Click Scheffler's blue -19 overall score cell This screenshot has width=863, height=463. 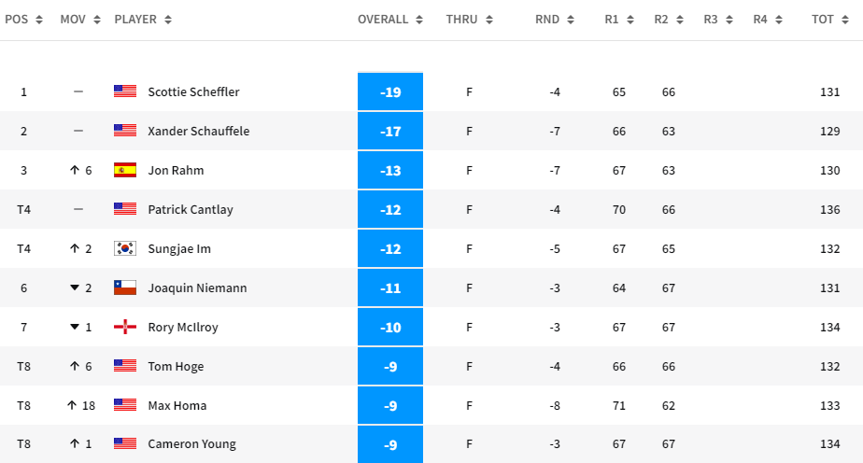390,91
